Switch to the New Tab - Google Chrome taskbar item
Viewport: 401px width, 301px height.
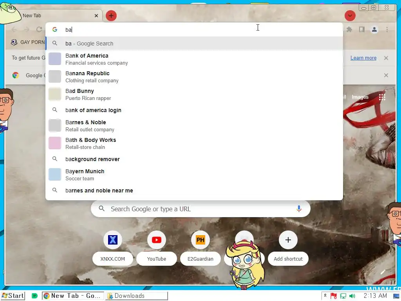tap(73, 296)
